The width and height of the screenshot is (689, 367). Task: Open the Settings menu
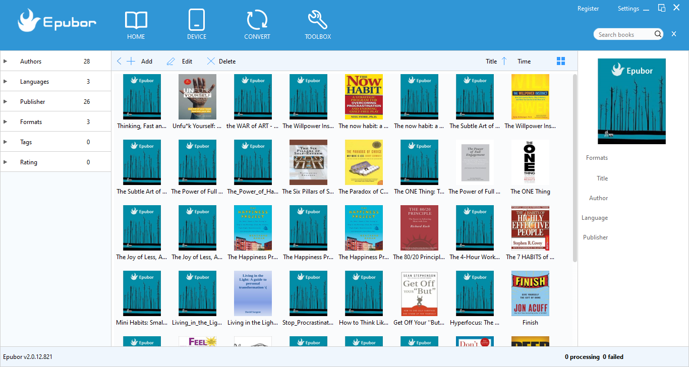click(x=628, y=9)
